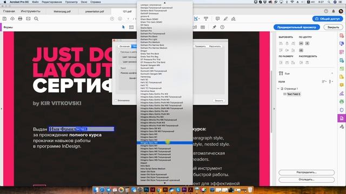Open the Проверить tab in properties dialog
Image resolution: width=346 pixels, height=194 pixels.
[201, 46]
